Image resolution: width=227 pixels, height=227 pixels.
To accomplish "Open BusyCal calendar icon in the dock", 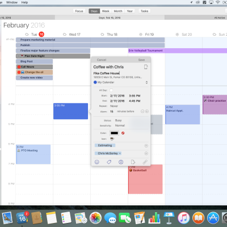I will point(22,218).
